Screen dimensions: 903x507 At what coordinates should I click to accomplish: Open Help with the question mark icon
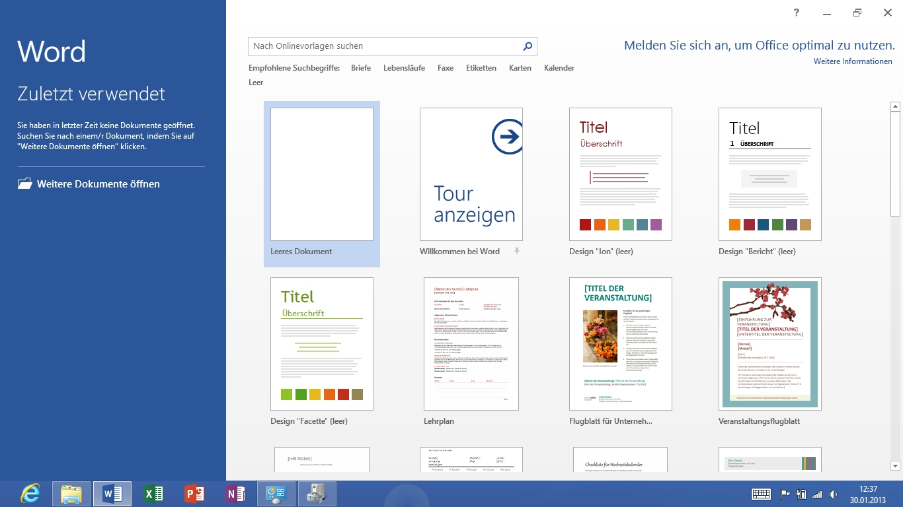coord(797,13)
